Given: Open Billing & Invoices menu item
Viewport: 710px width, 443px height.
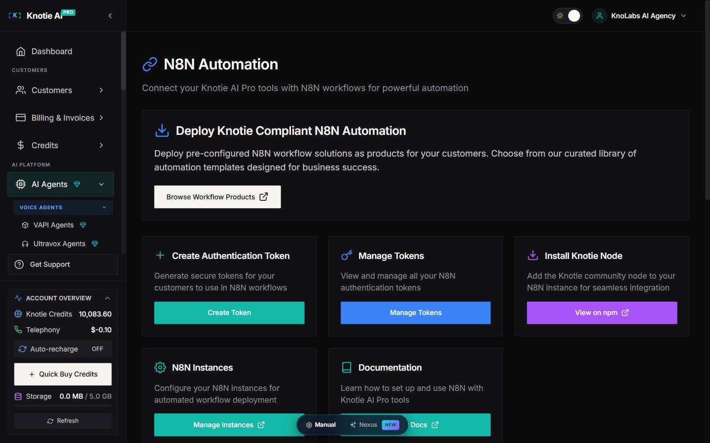Looking at the screenshot, I should 61,118.
